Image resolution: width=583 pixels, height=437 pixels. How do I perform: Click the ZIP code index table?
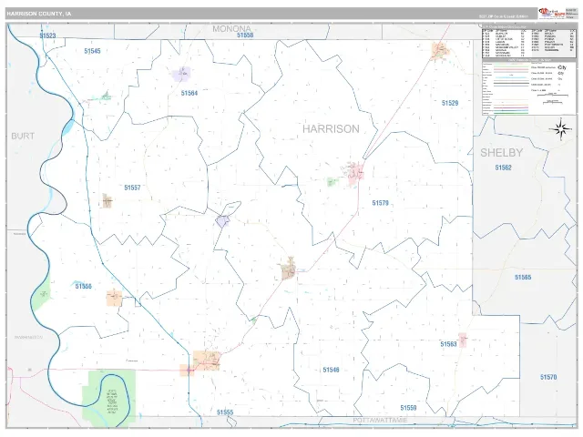pyautogui.click(x=529, y=42)
